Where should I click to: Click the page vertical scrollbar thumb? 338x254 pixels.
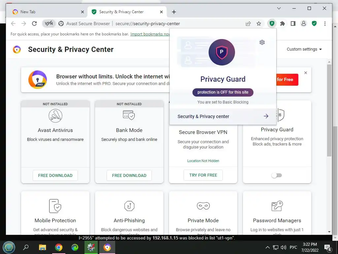click(x=329, y=110)
